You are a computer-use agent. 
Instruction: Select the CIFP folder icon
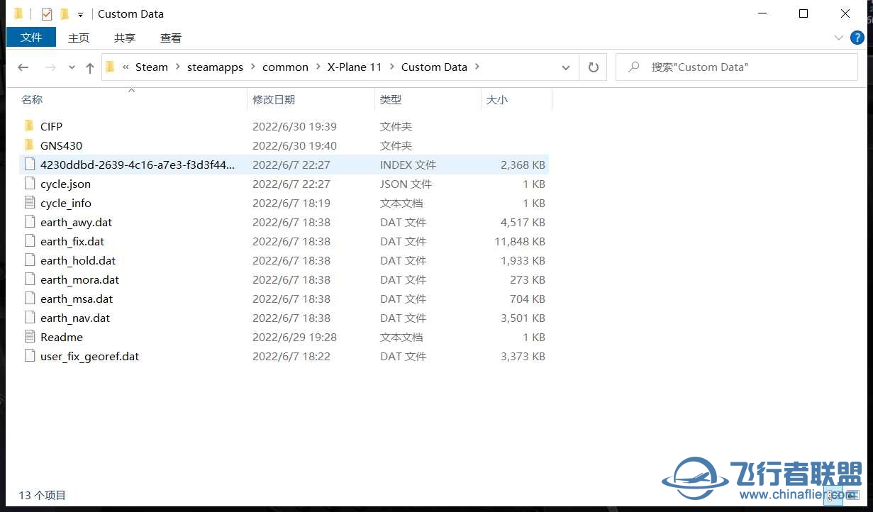[29, 126]
